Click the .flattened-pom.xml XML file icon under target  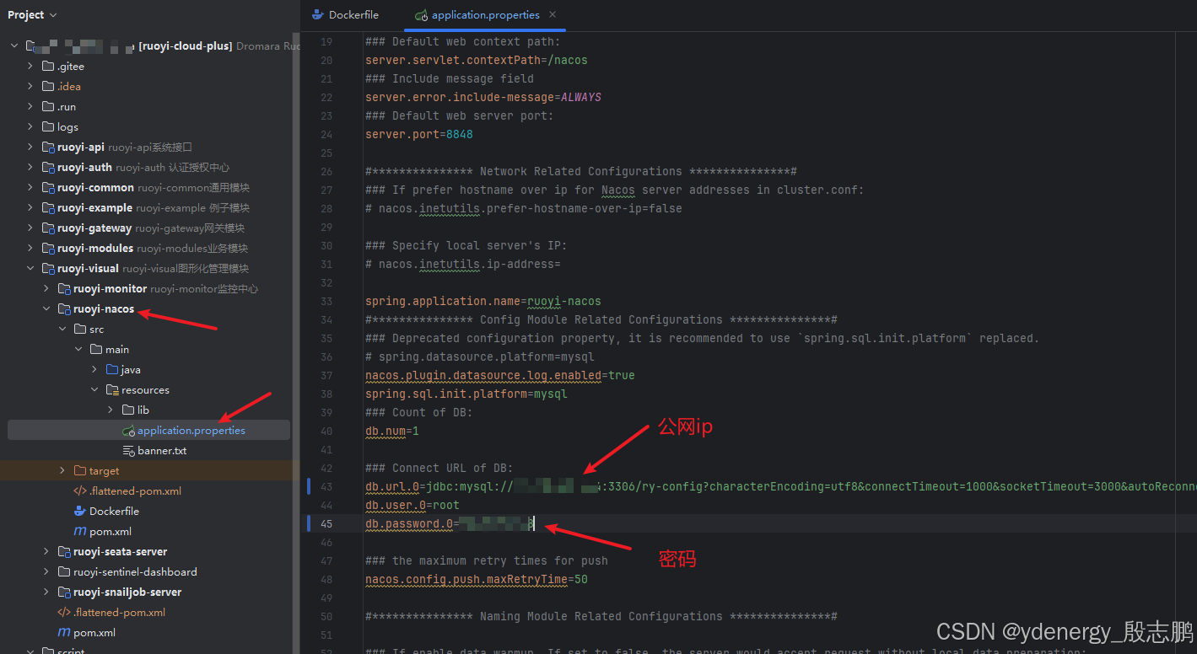[80, 491]
